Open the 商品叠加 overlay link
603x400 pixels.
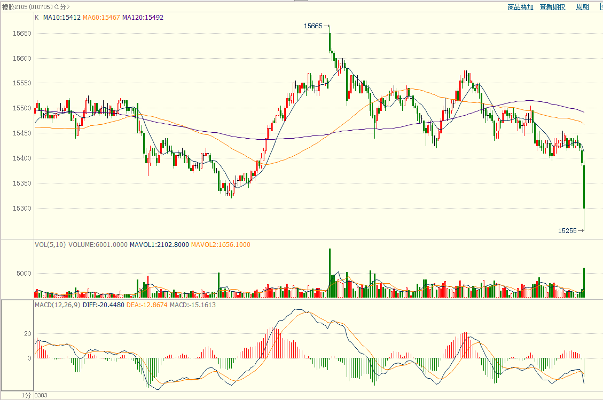[520, 7]
